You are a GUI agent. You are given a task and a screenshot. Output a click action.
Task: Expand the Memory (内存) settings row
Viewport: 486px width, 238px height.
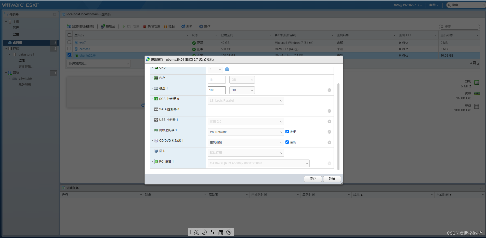pos(152,78)
